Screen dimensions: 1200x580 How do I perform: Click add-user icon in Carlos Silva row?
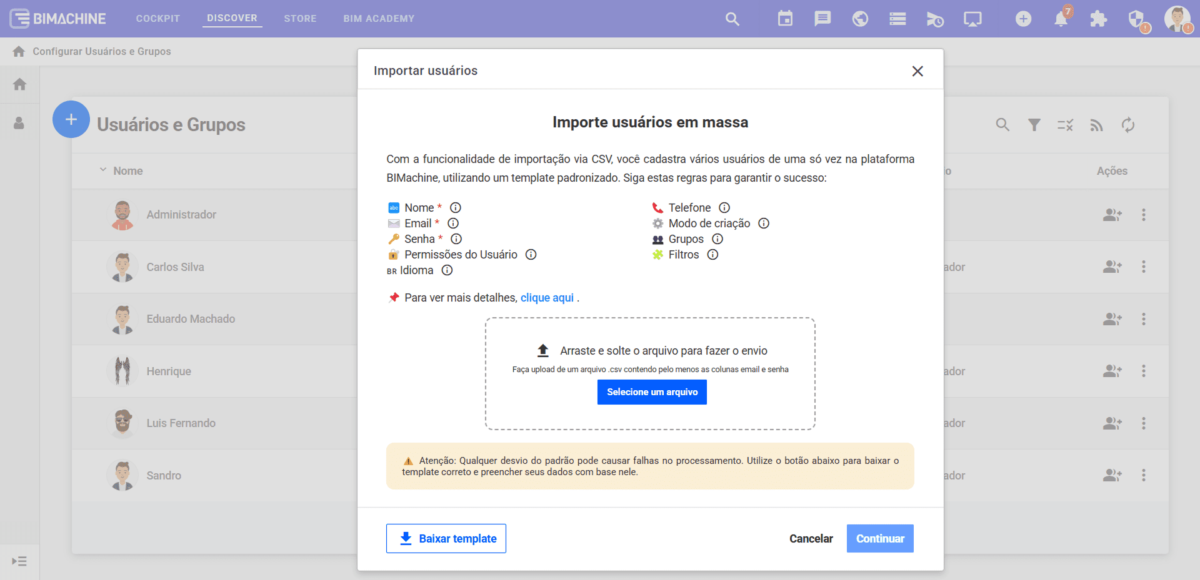point(1112,267)
